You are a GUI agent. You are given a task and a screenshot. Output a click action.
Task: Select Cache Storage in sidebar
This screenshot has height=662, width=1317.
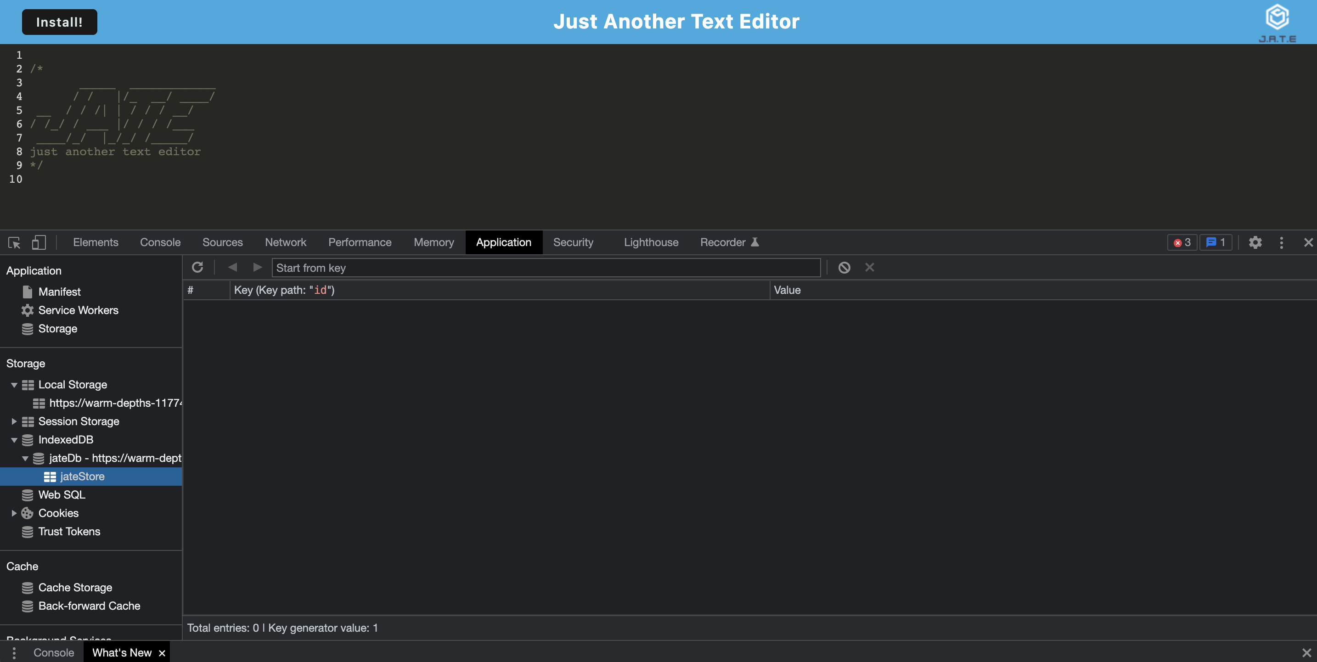(x=75, y=587)
